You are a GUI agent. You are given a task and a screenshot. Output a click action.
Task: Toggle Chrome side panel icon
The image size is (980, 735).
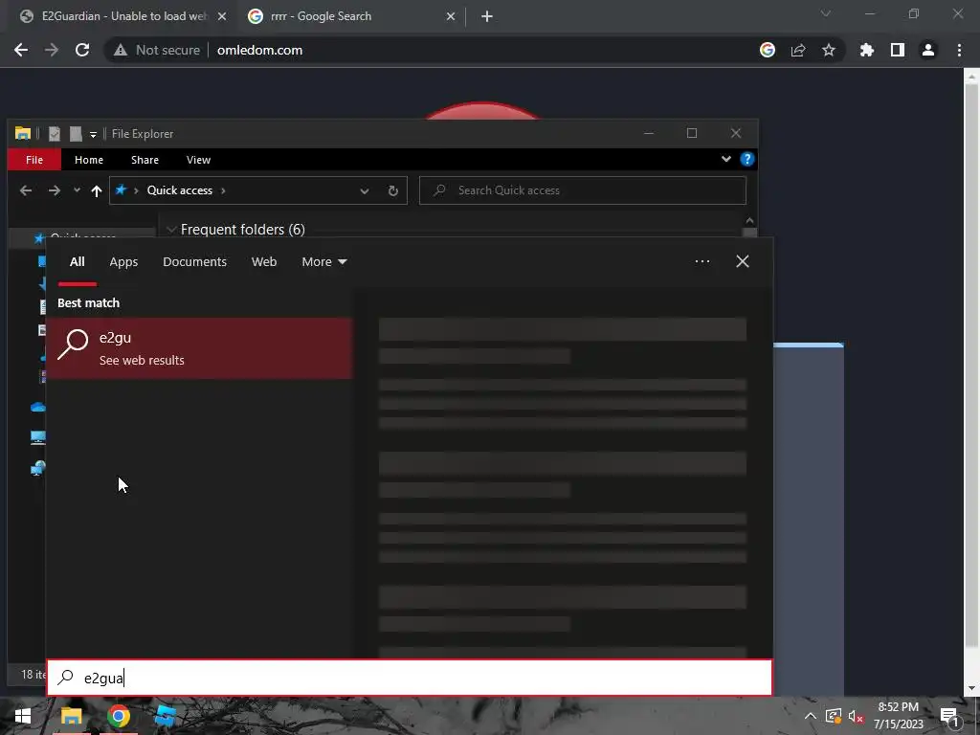point(898,50)
